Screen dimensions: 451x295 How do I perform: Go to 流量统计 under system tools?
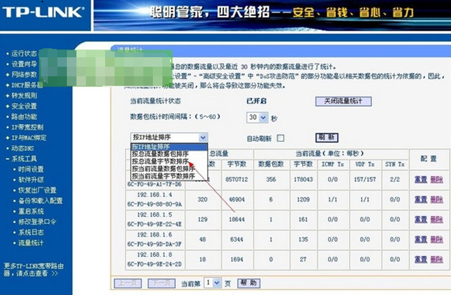pyautogui.click(x=31, y=242)
